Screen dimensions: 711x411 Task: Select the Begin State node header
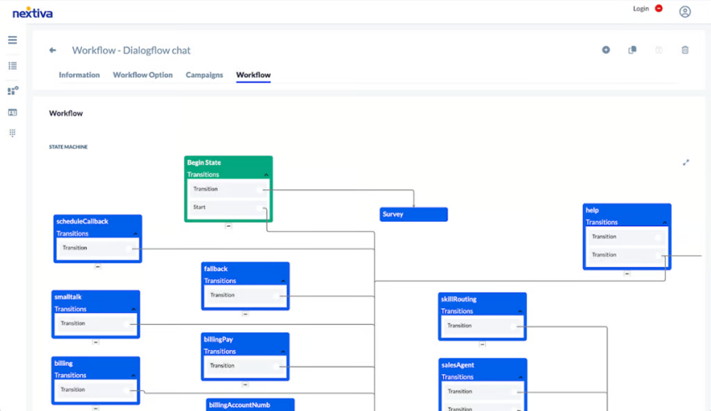228,162
